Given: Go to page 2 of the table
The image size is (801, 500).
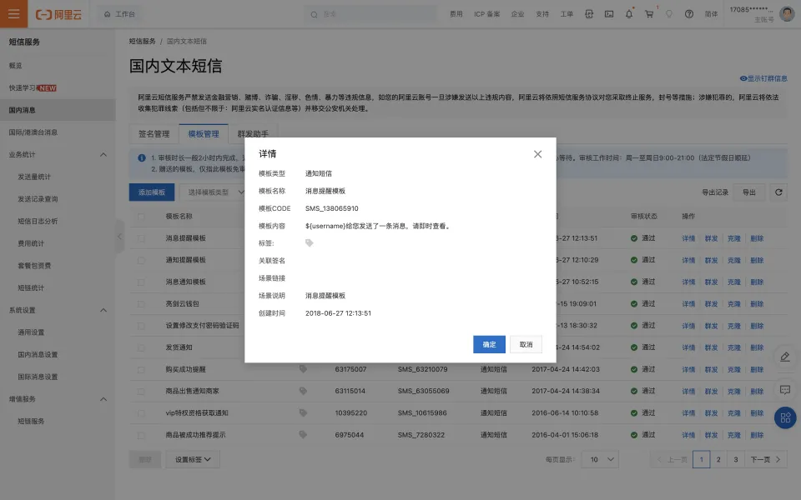Looking at the screenshot, I should pos(718,459).
